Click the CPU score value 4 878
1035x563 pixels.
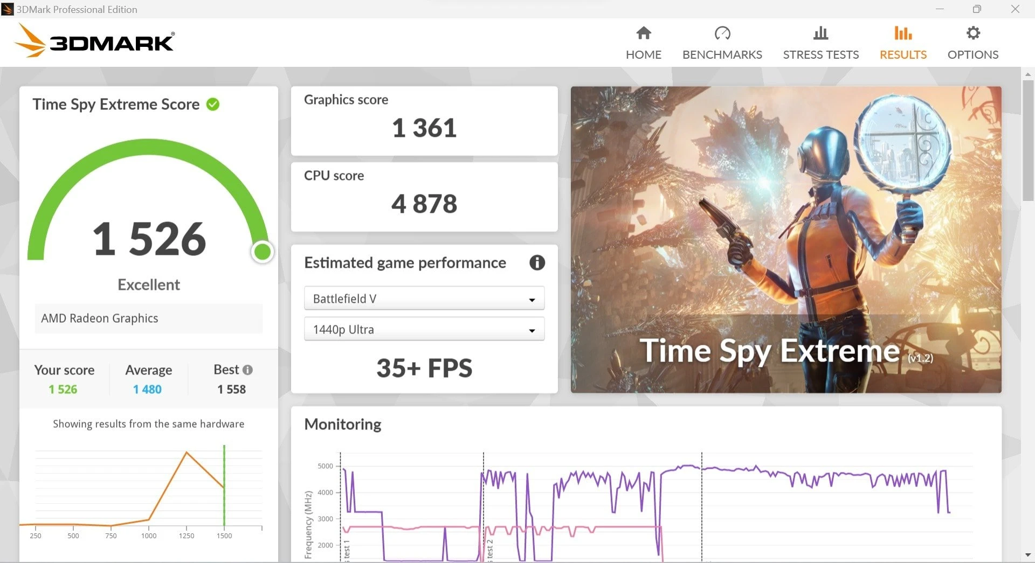[424, 204]
